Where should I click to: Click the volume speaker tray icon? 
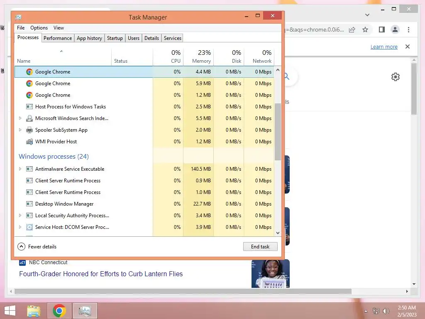point(386,311)
